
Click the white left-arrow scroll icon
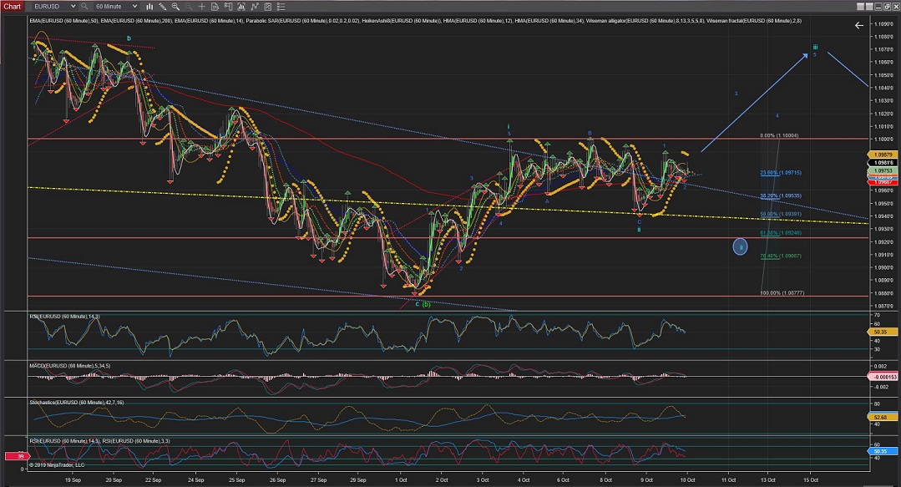(x=859, y=25)
